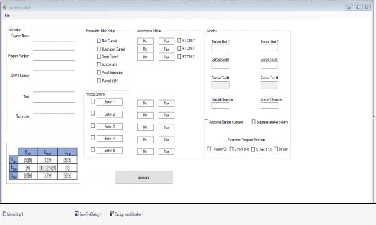
Task: Tick the checkbox beside Button 2
Action: pos(93,113)
